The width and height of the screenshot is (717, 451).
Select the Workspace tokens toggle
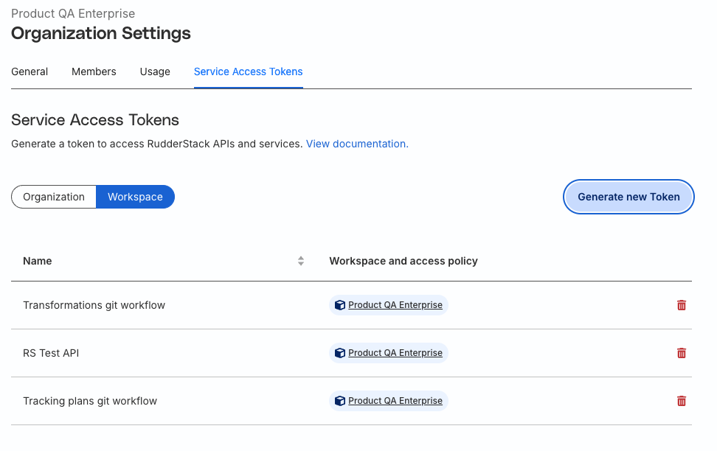click(x=135, y=197)
